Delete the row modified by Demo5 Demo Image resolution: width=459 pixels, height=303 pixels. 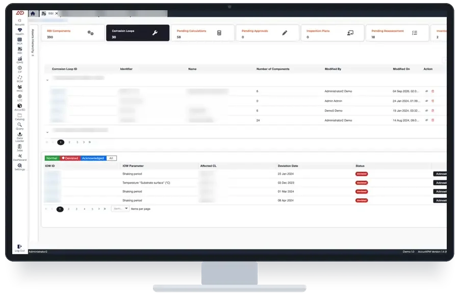[432, 111]
